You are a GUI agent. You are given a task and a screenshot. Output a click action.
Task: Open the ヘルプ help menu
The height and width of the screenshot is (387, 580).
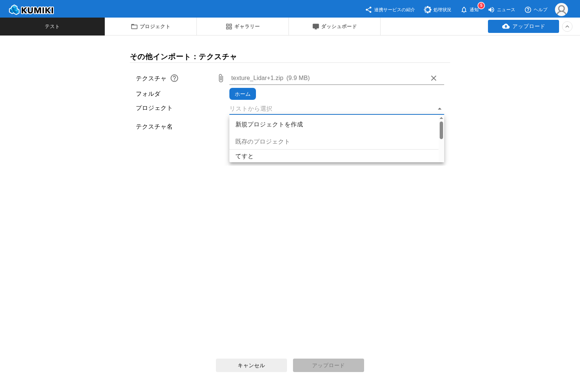point(536,10)
